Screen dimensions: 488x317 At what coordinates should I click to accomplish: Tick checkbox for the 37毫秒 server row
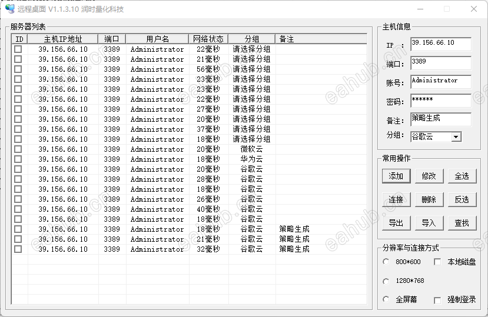click(x=18, y=129)
